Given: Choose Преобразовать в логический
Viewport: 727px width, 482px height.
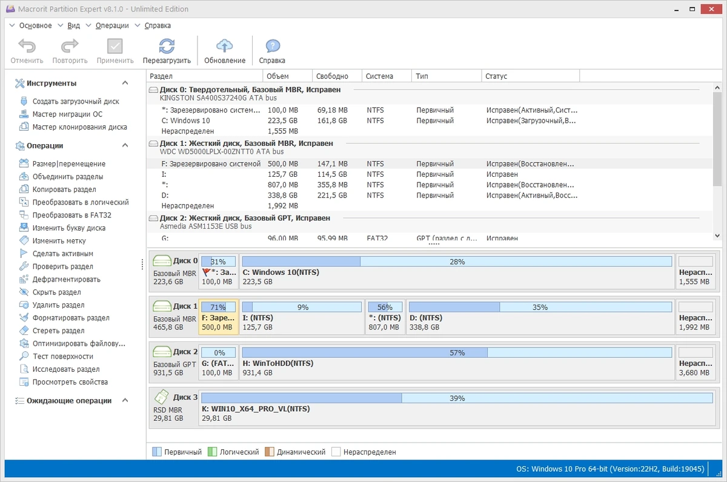Looking at the screenshot, I should [x=81, y=202].
